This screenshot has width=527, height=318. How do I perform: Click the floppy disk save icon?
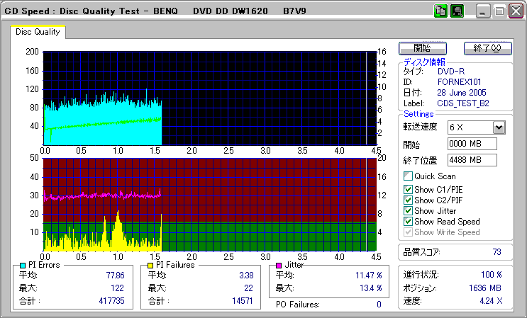(x=457, y=11)
